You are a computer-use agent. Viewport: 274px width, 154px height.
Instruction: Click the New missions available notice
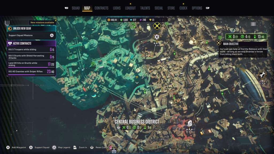click(x=42, y=22)
